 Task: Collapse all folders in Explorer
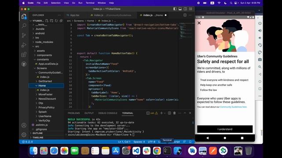(x=61, y=21)
